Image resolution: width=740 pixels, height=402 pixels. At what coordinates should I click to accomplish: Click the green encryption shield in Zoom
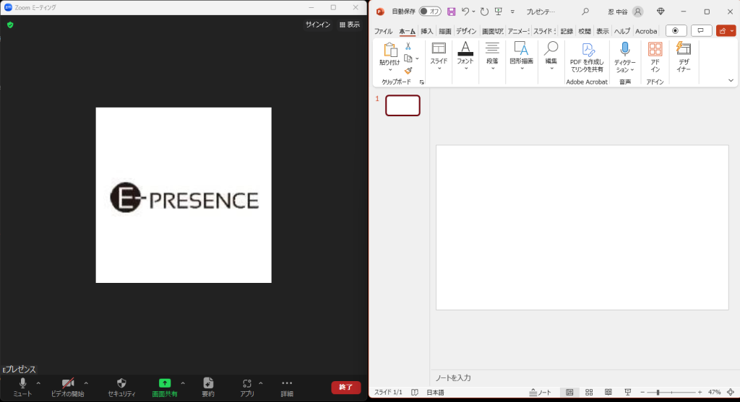click(x=10, y=25)
